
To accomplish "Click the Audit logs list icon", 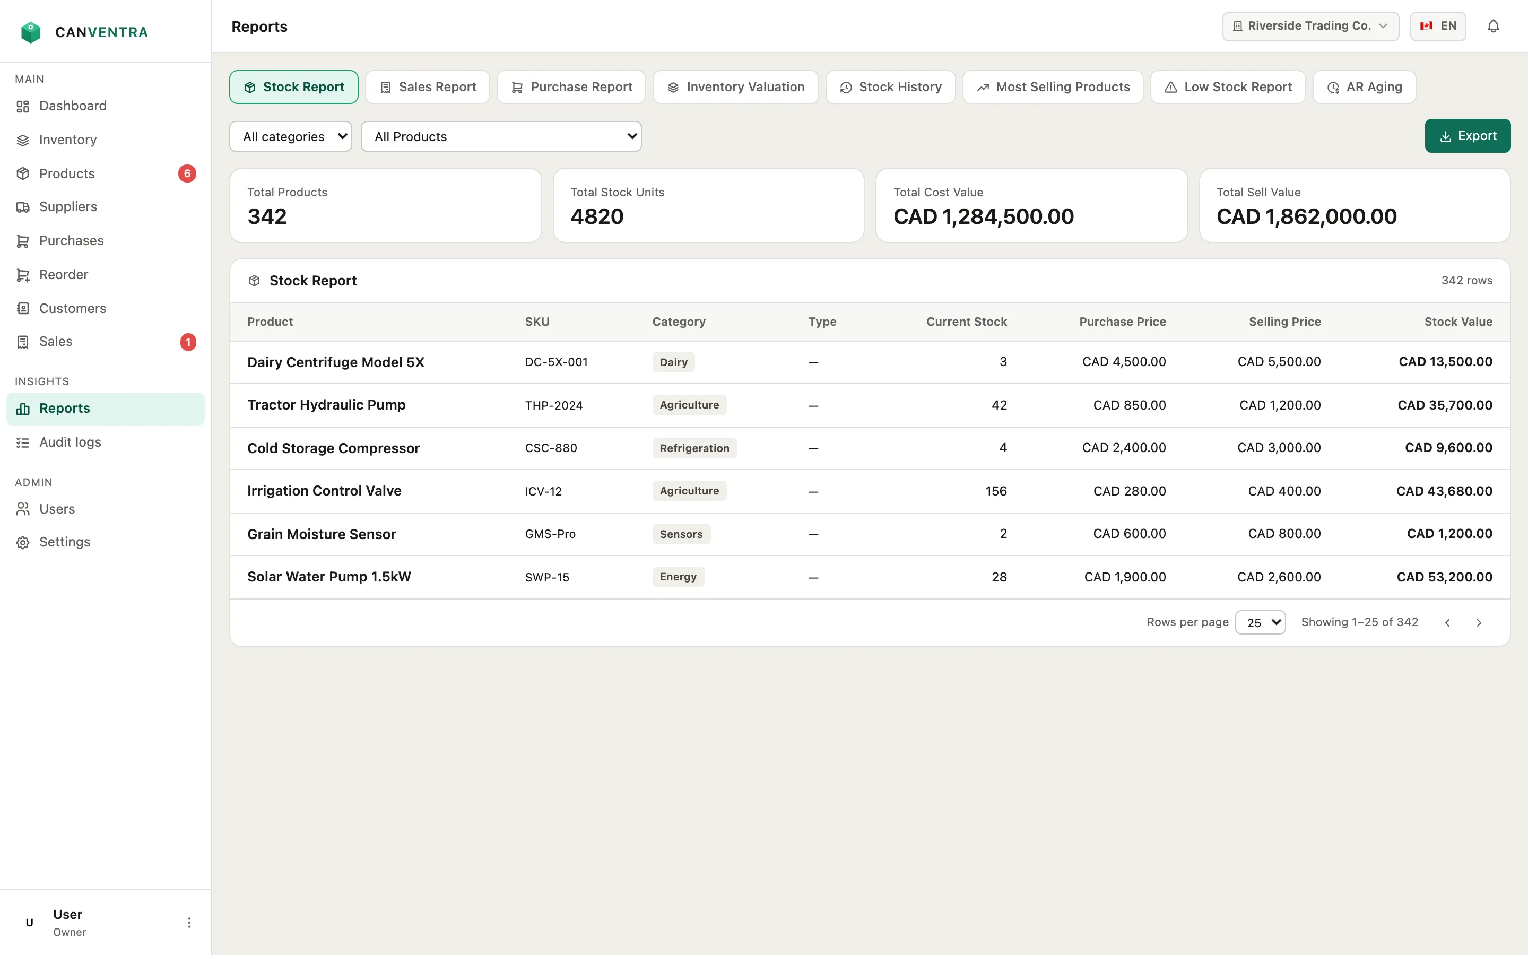I will pyautogui.click(x=23, y=443).
